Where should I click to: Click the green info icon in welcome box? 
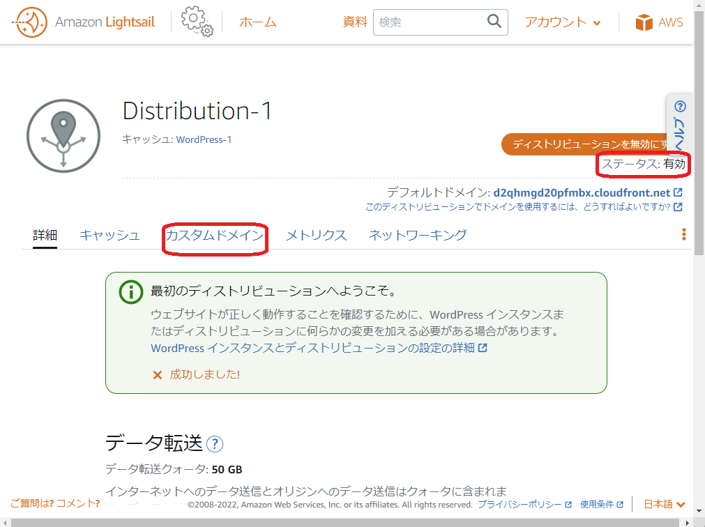131,292
